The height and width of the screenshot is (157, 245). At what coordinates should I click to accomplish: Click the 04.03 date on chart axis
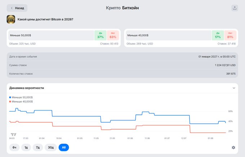coord(12,138)
